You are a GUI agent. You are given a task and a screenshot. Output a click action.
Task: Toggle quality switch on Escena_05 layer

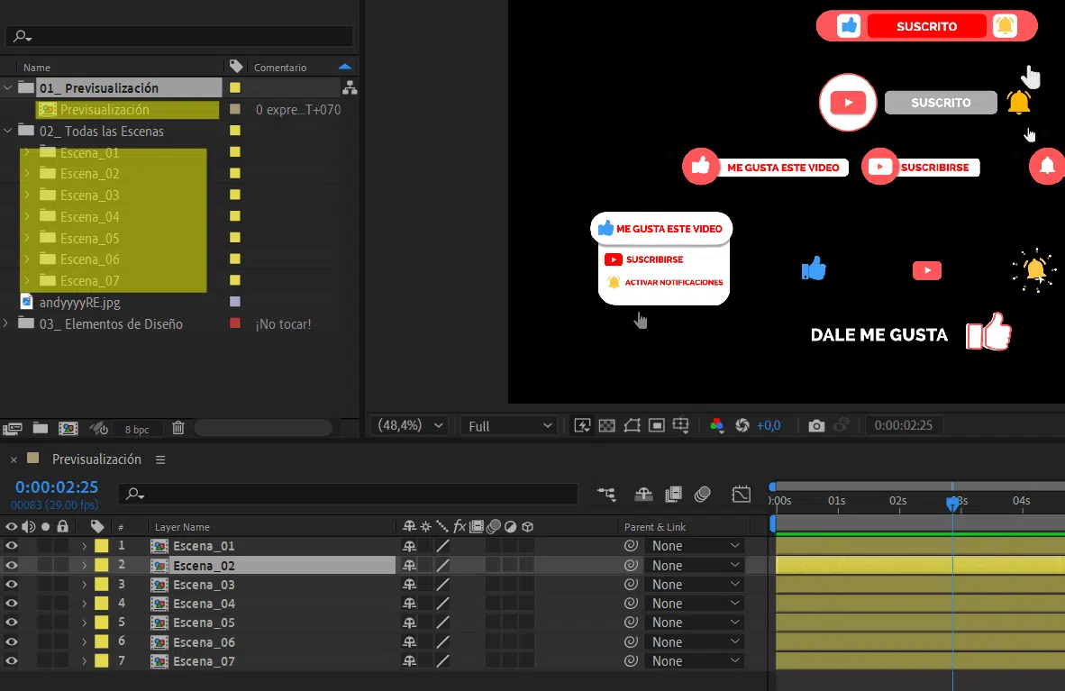pyautogui.click(x=442, y=623)
